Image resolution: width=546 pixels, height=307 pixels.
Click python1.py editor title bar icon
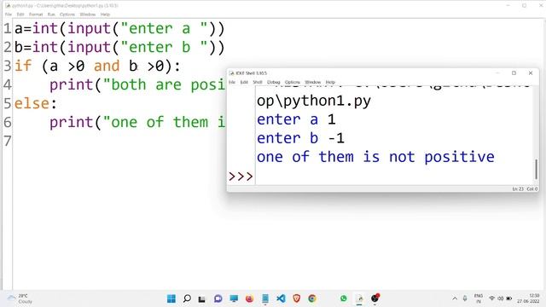click(8, 6)
